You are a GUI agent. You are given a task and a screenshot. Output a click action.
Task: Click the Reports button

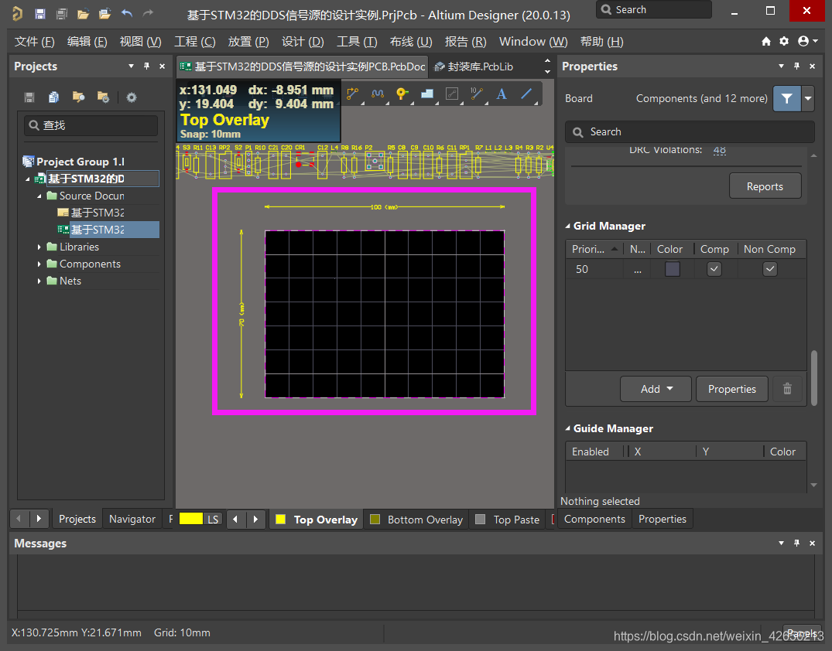click(x=765, y=186)
